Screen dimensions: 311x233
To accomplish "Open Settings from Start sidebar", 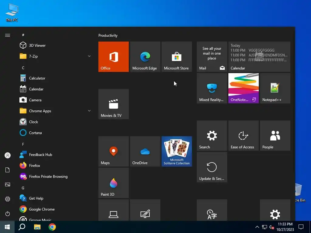I will 8,199.
